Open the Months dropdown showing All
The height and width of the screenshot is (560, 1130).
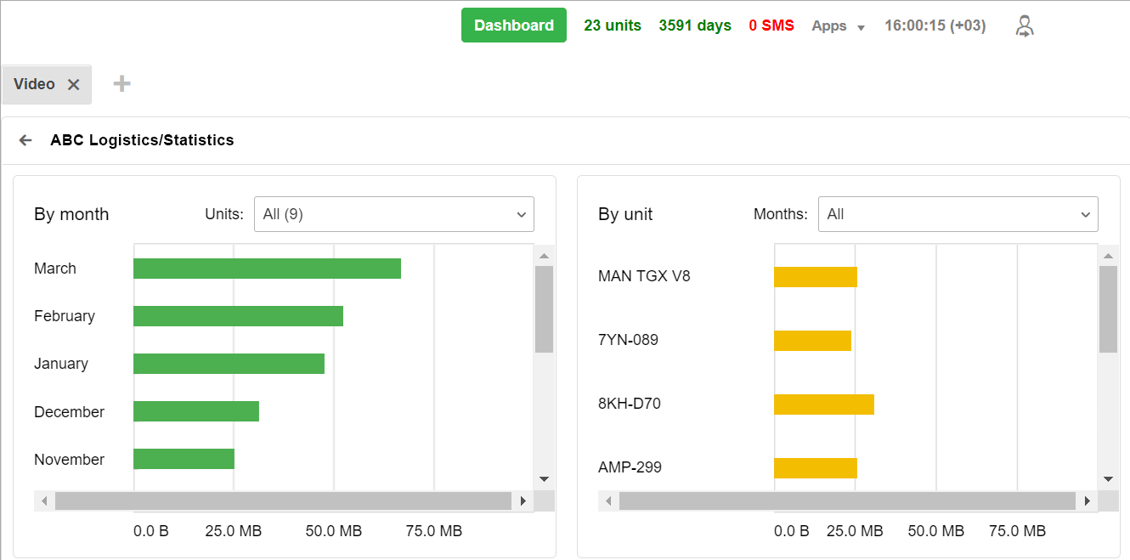pyautogui.click(x=958, y=214)
